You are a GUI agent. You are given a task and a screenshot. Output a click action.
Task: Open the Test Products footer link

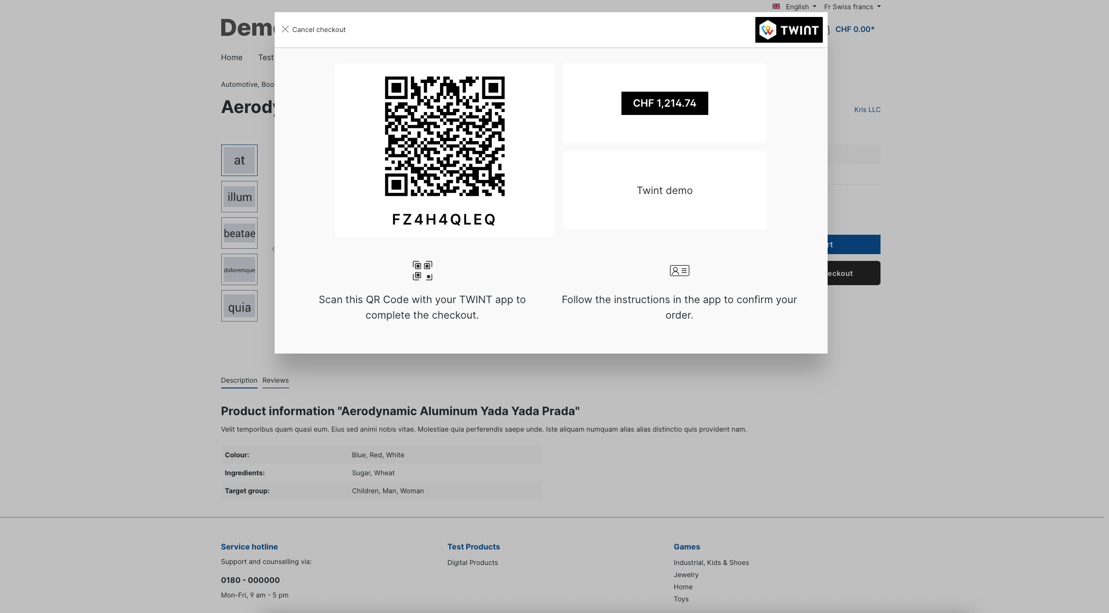pos(473,547)
